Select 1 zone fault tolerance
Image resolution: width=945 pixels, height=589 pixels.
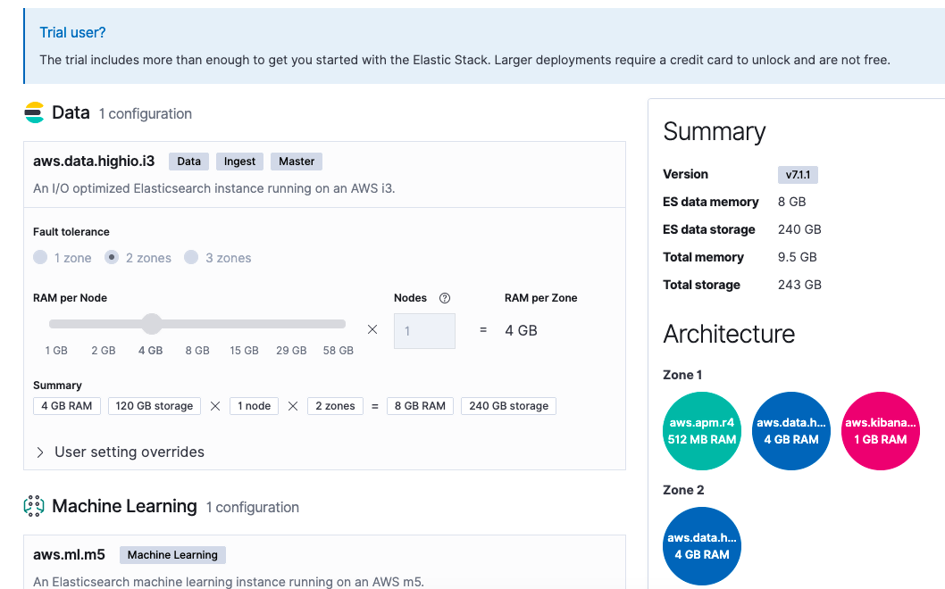coord(40,257)
